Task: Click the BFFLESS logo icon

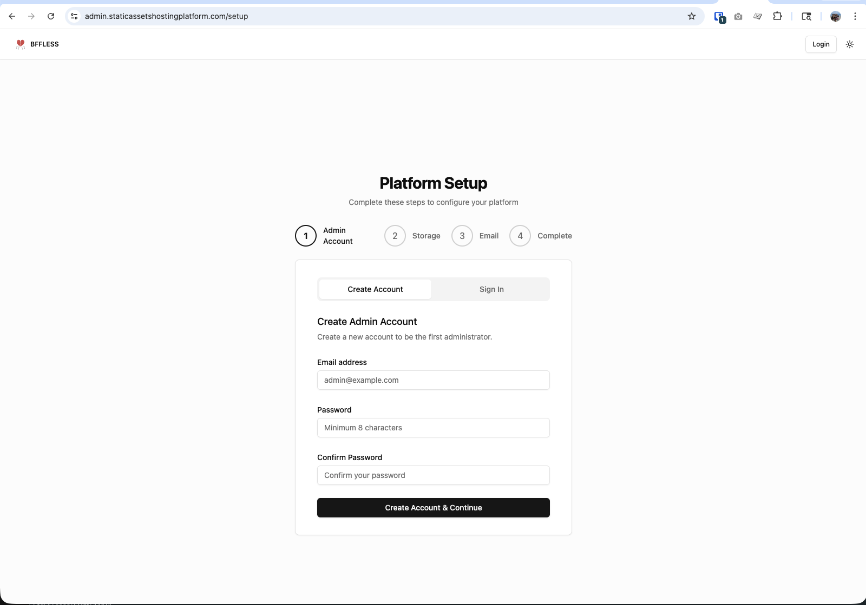Action: point(21,44)
